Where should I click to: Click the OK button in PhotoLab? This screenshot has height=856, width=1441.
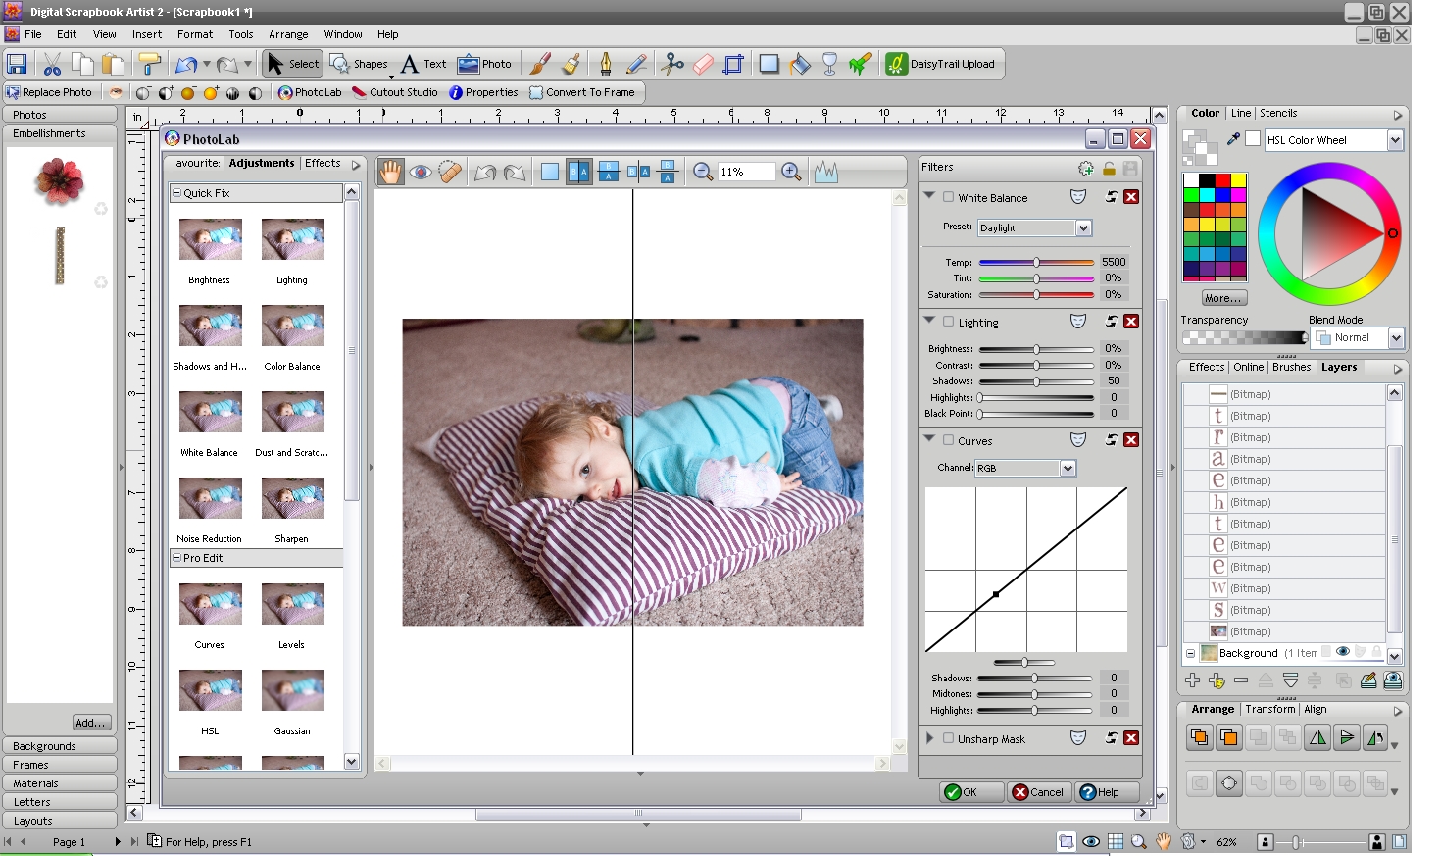(970, 792)
